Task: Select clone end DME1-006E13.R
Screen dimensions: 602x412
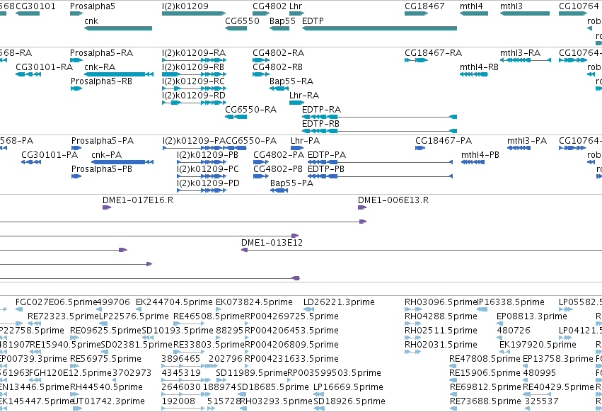Action: coord(393,200)
